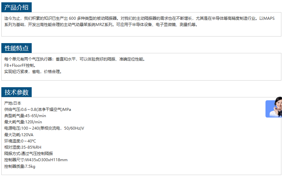The width and height of the screenshot is (282, 177).
Task: Click the 相对湿度 35-85%RH line
Action: pos(23,147)
